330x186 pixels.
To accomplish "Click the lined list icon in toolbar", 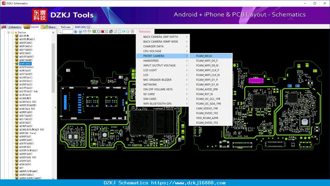I will [x=119, y=32].
